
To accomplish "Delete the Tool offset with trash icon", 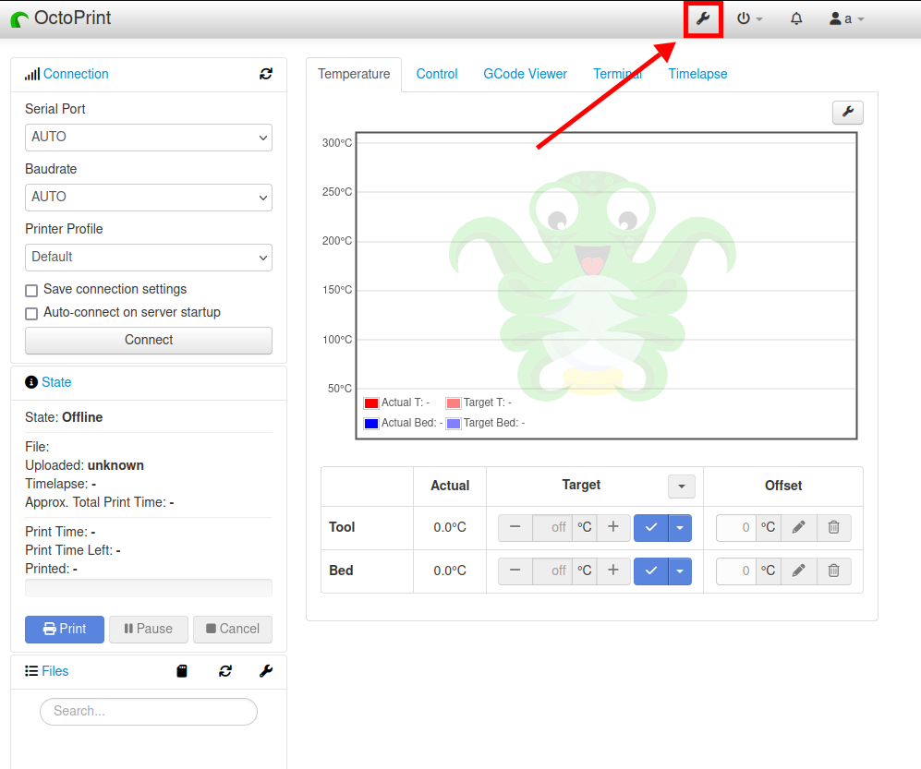I will pos(833,528).
